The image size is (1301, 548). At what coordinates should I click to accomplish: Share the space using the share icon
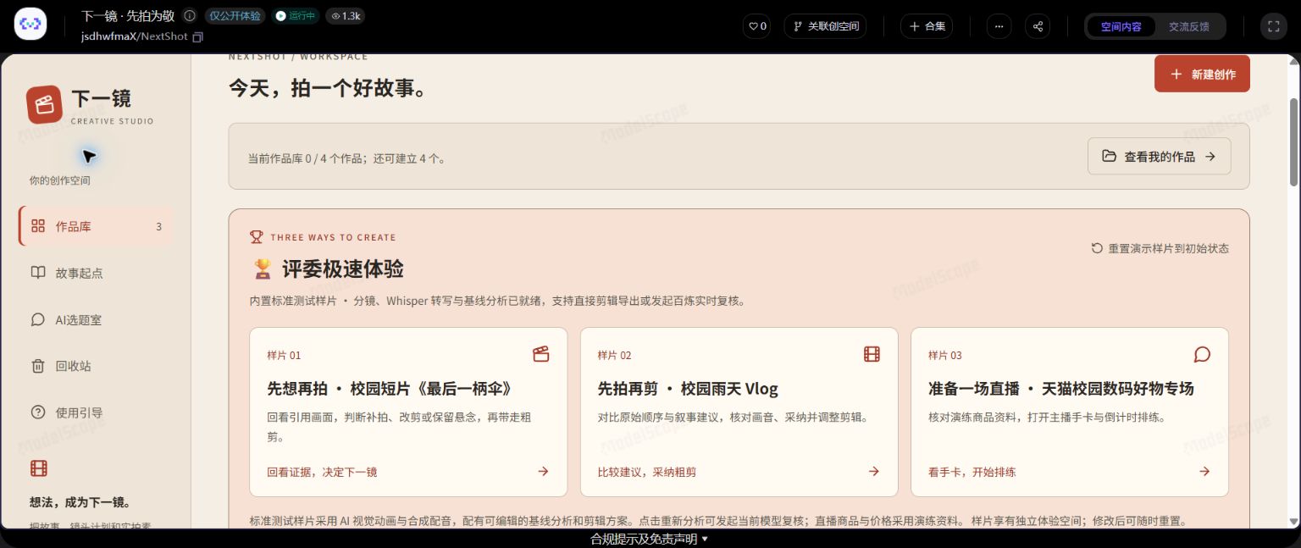[x=1038, y=26]
